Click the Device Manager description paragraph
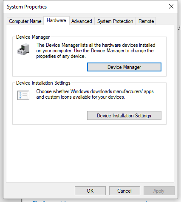 click(x=96, y=51)
